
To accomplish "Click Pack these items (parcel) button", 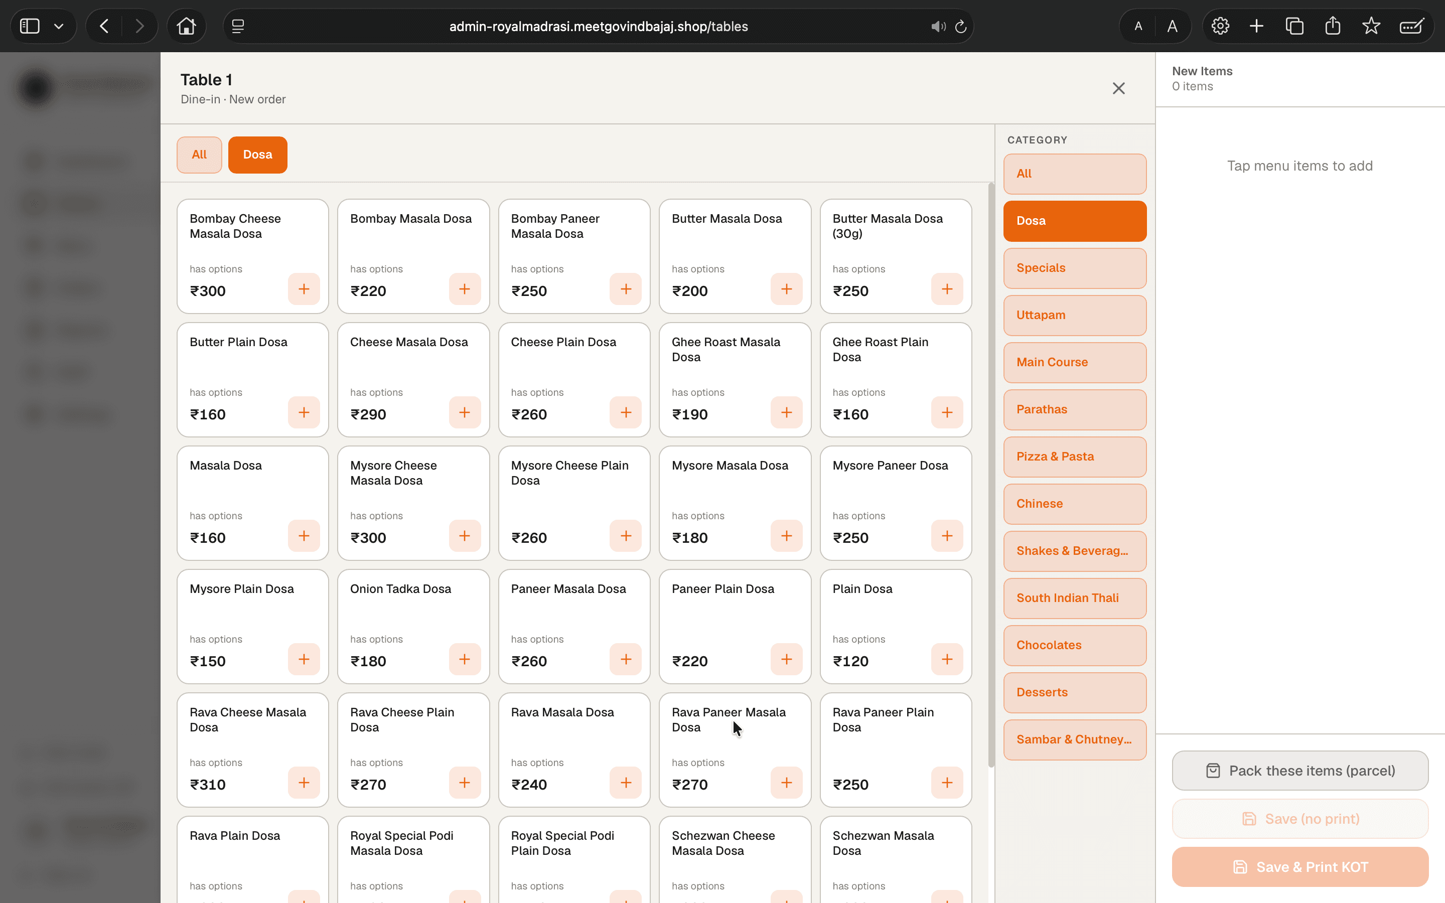I will coord(1300,771).
